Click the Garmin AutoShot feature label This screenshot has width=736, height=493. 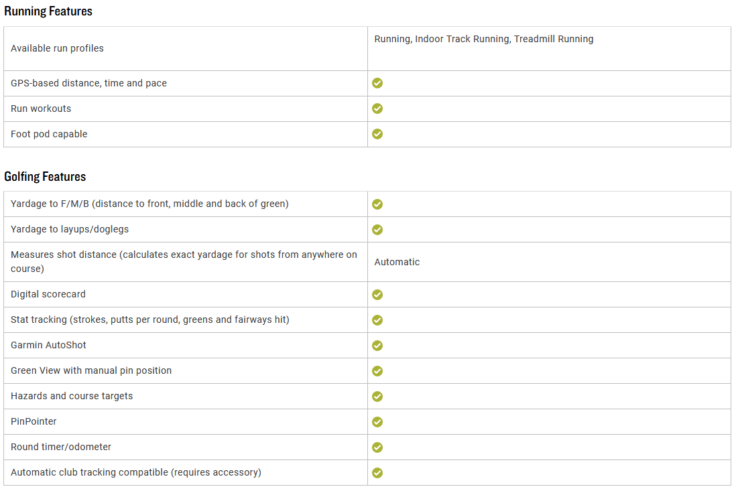tap(48, 345)
